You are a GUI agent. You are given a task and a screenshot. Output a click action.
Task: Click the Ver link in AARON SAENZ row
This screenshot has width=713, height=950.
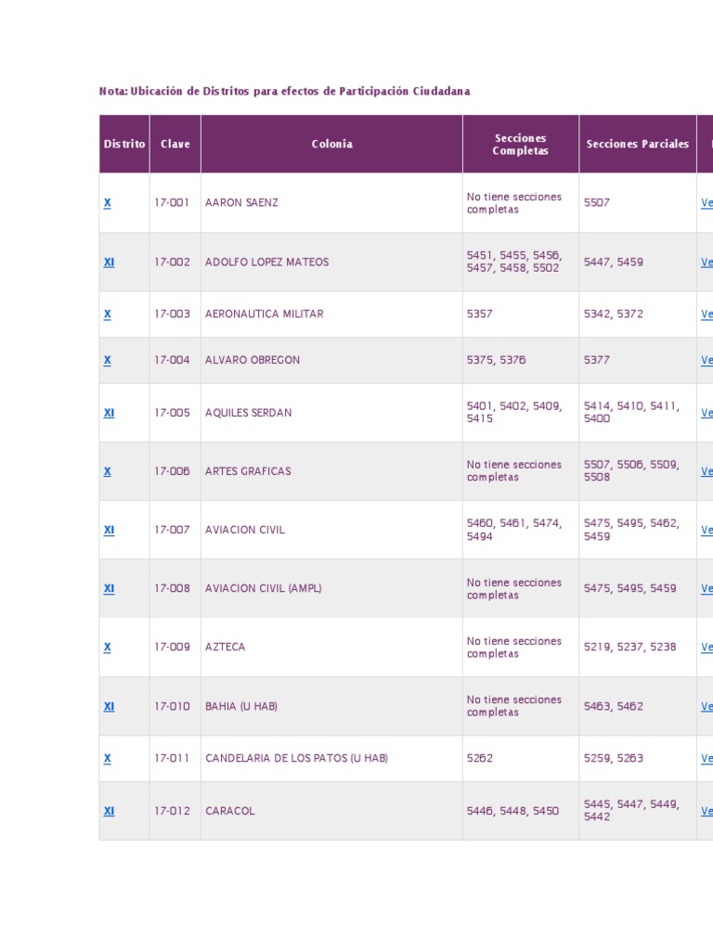(x=707, y=202)
